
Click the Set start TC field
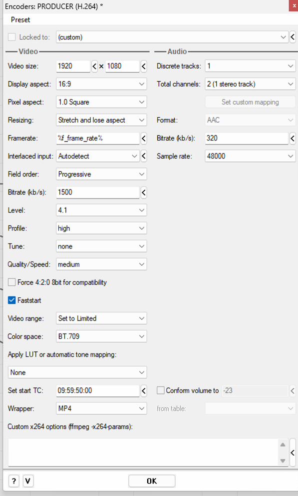coord(97,390)
